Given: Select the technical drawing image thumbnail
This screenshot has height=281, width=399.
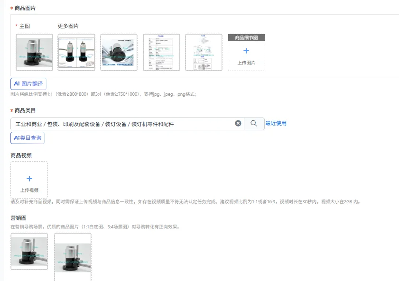Looking at the screenshot, I should [204, 52].
